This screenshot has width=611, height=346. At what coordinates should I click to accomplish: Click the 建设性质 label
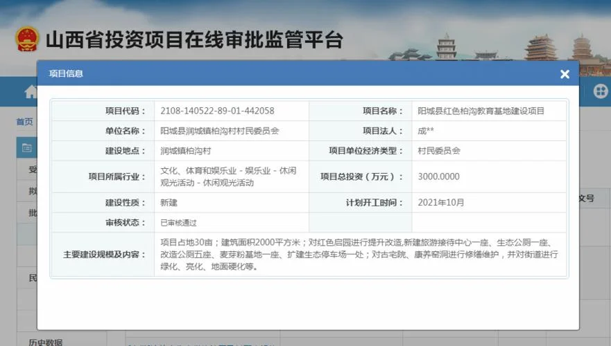pyautogui.click(x=125, y=203)
